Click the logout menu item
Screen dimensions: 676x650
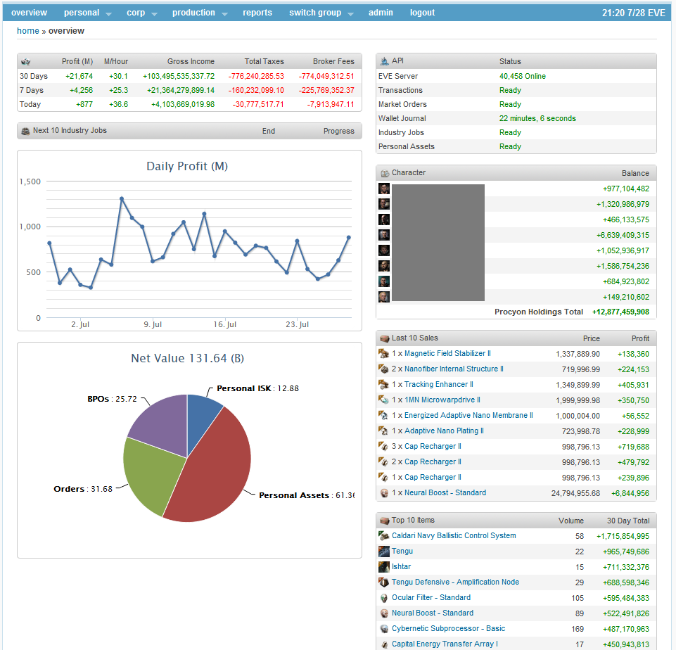(x=422, y=13)
